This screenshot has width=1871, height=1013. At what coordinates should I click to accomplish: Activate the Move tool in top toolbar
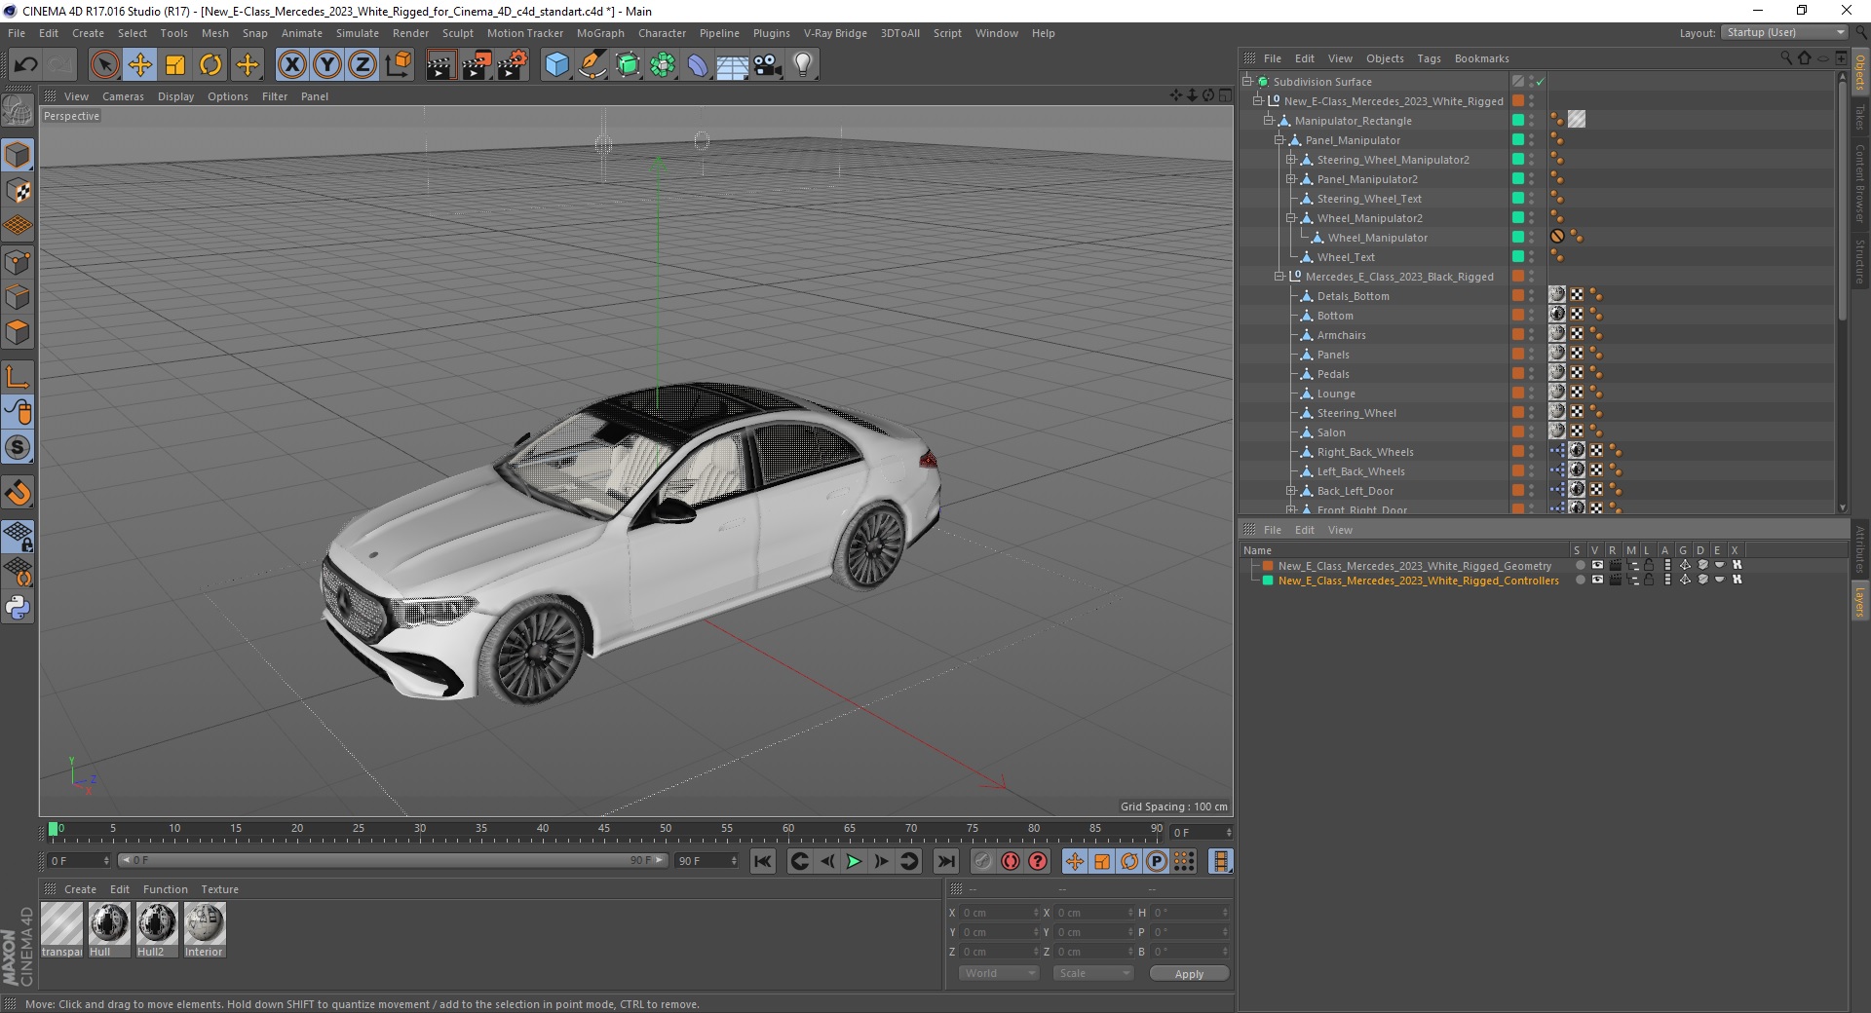pyautogui.click(x=140, y=65)
